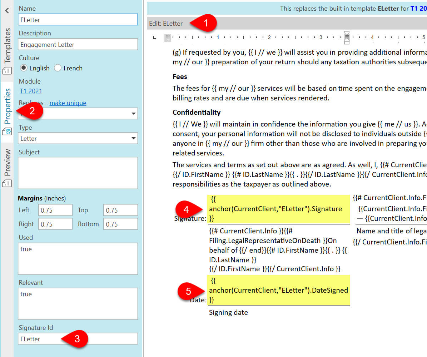Image resolution: width=427 pixels, height=357 pixels.
Task: Click the highlighted DateSigned anchor field code
Action: (x=278, y=290)
